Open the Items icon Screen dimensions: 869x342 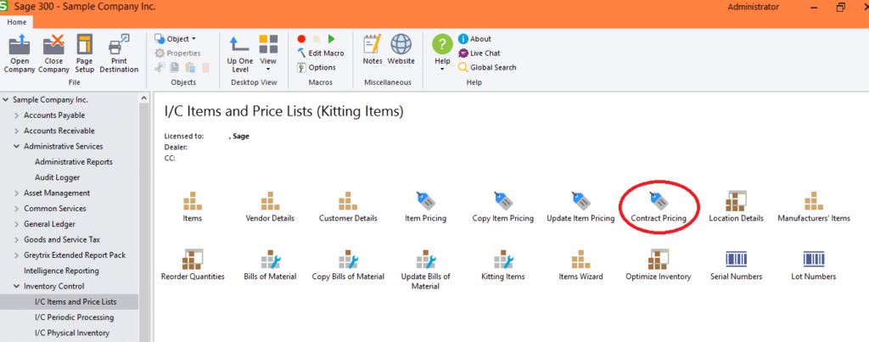[x=193, y=207]
